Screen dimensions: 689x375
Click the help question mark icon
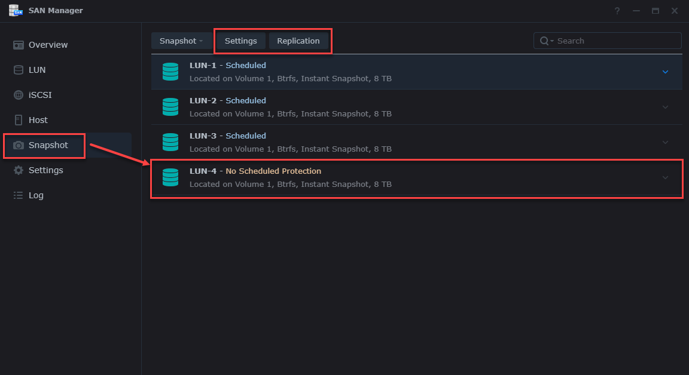[x=617, y=11]
